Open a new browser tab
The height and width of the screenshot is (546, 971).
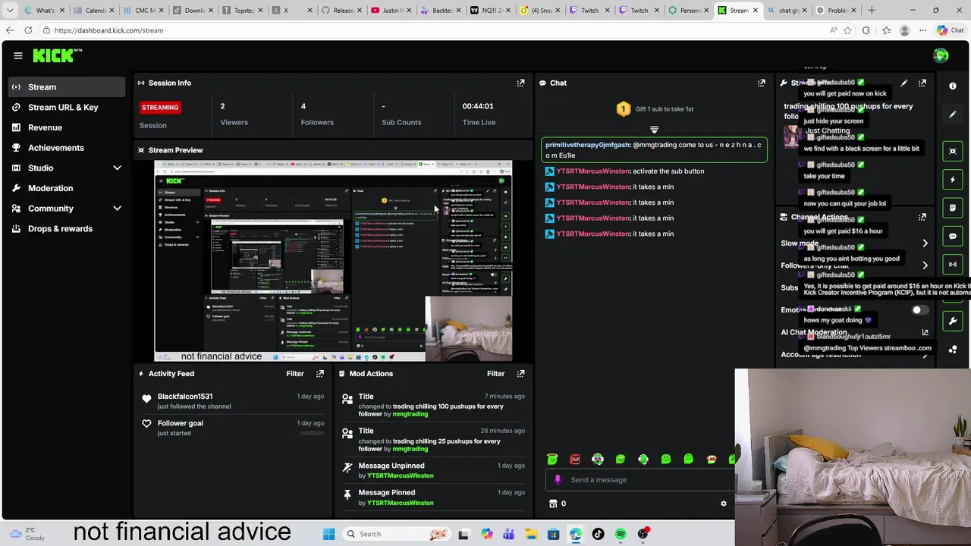(x=872, y=11)
